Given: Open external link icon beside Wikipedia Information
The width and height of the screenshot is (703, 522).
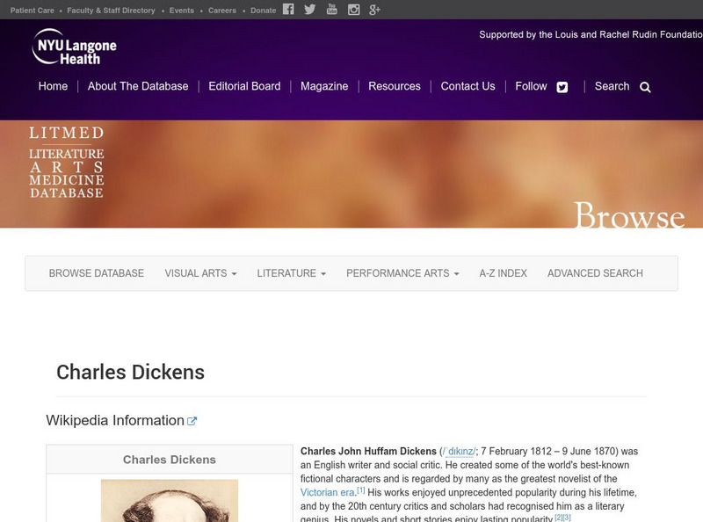Looking at the screenshot, I should click(192, 421).
